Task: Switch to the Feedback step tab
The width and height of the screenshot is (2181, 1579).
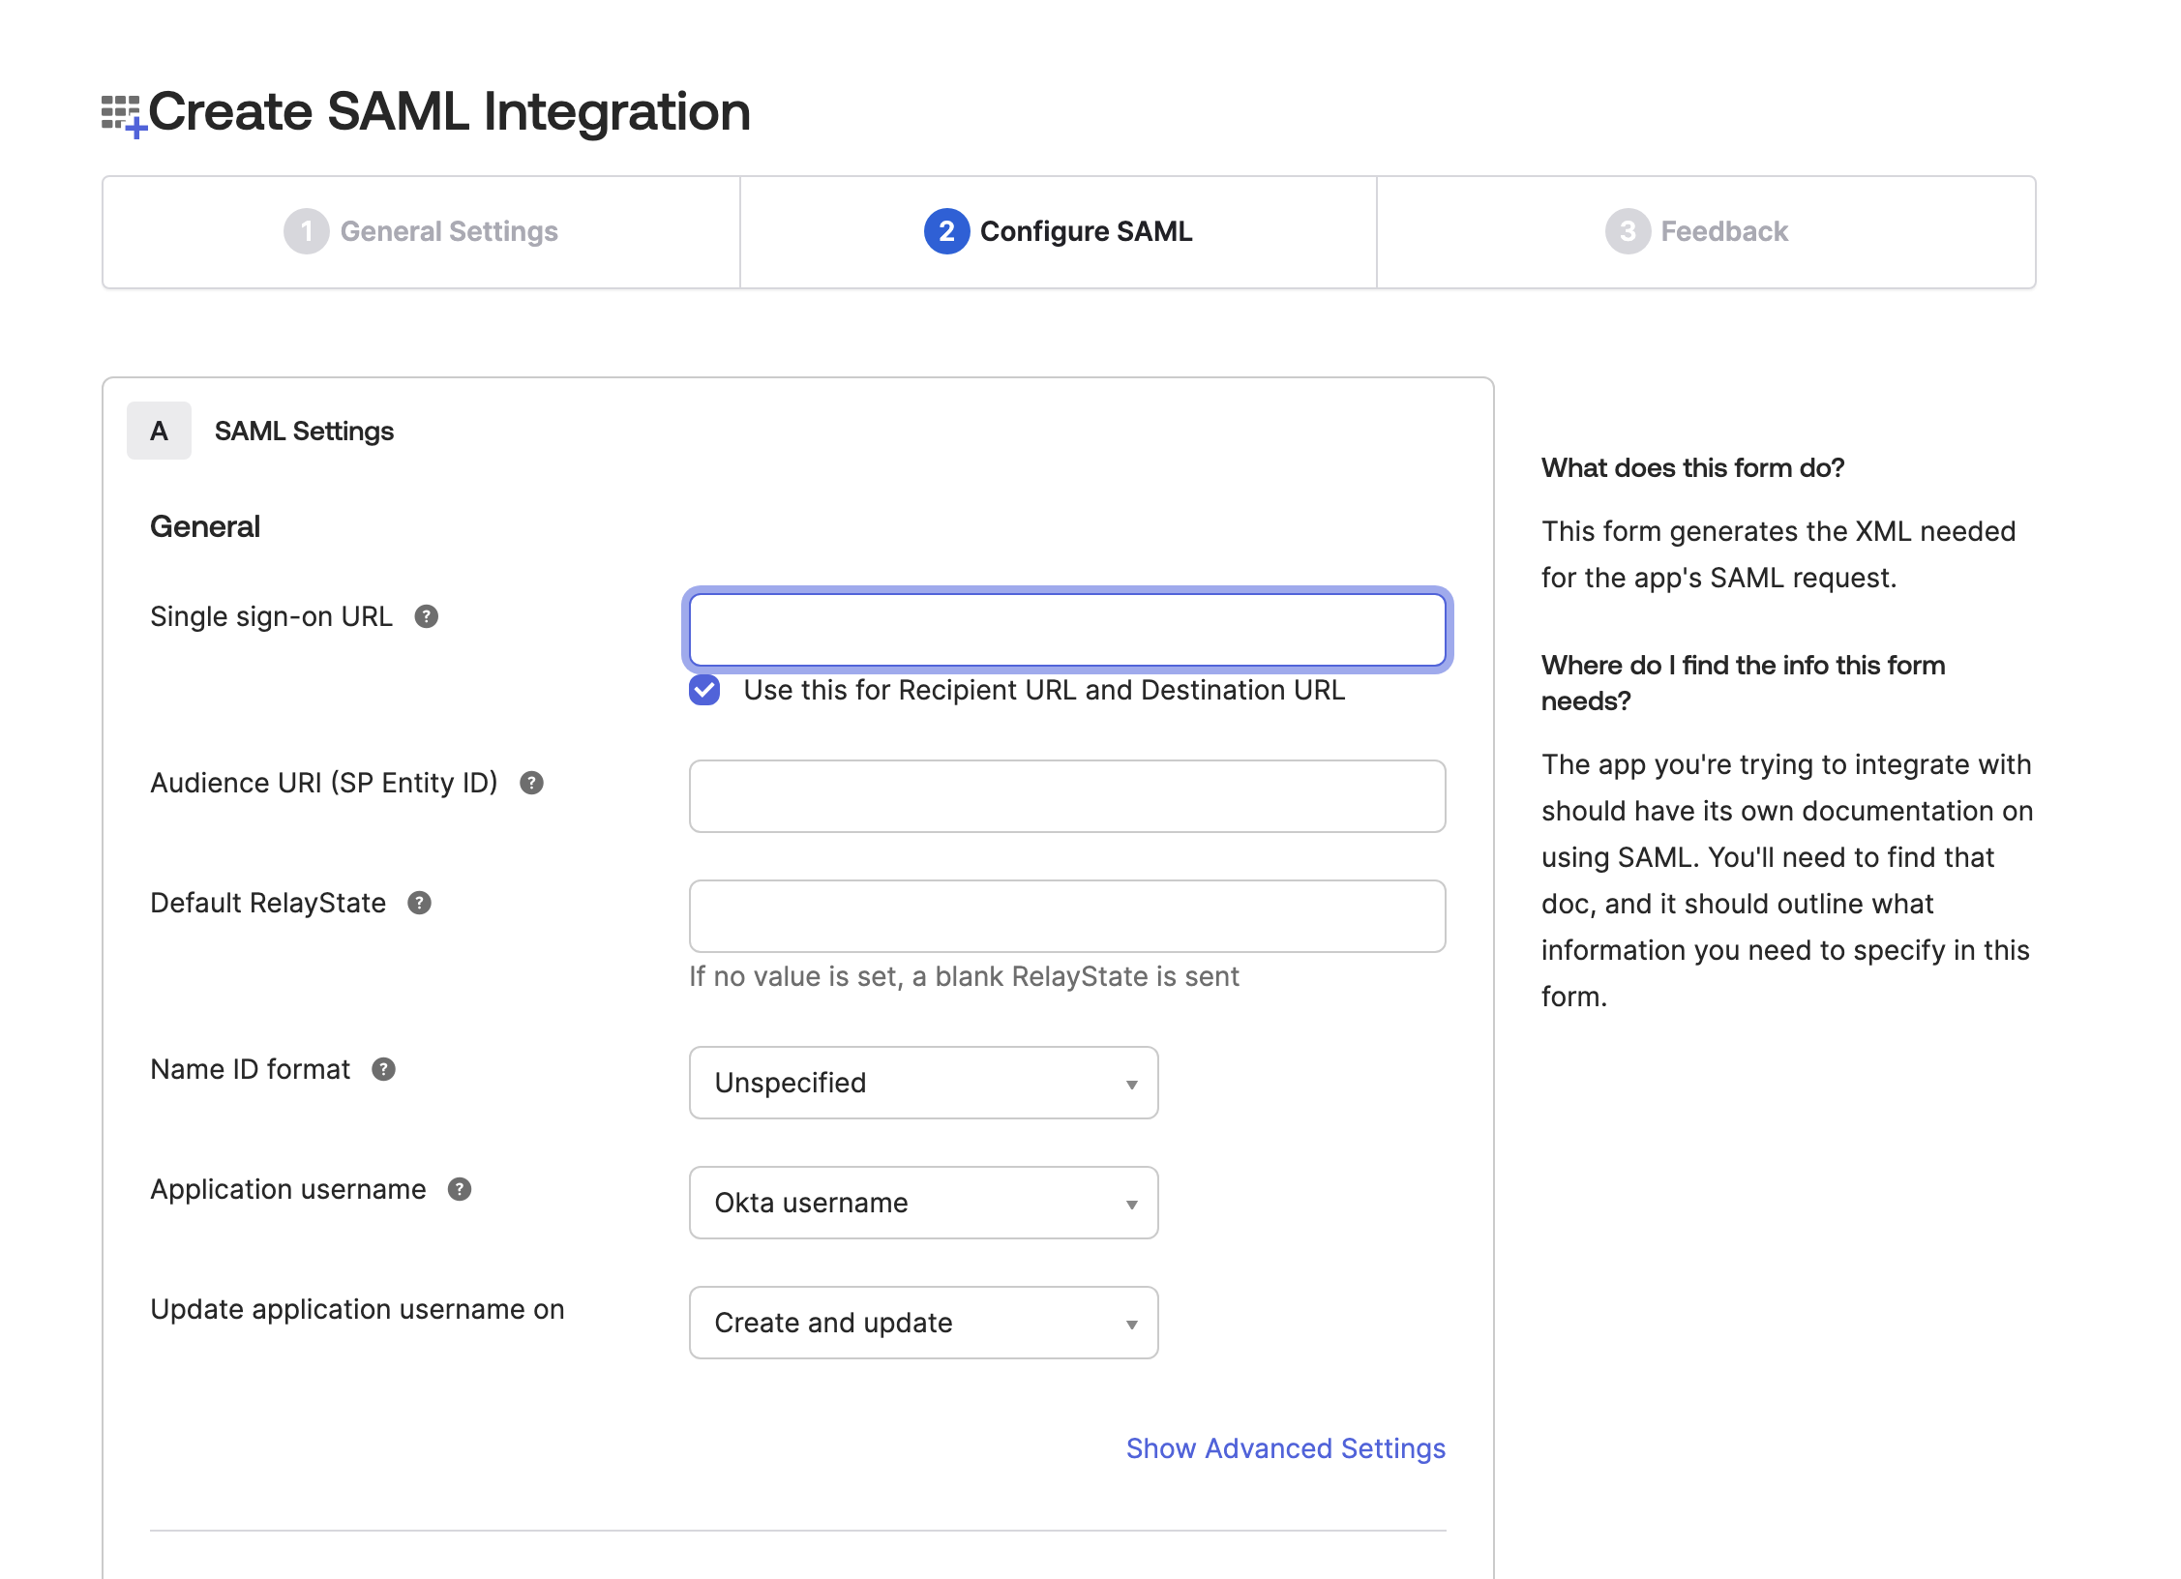Action: coord(1723,231)
